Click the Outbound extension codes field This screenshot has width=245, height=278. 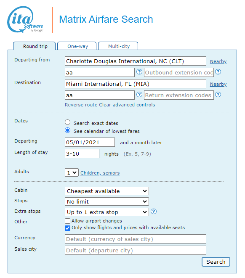pyautogui.click(x=178, y=72)
